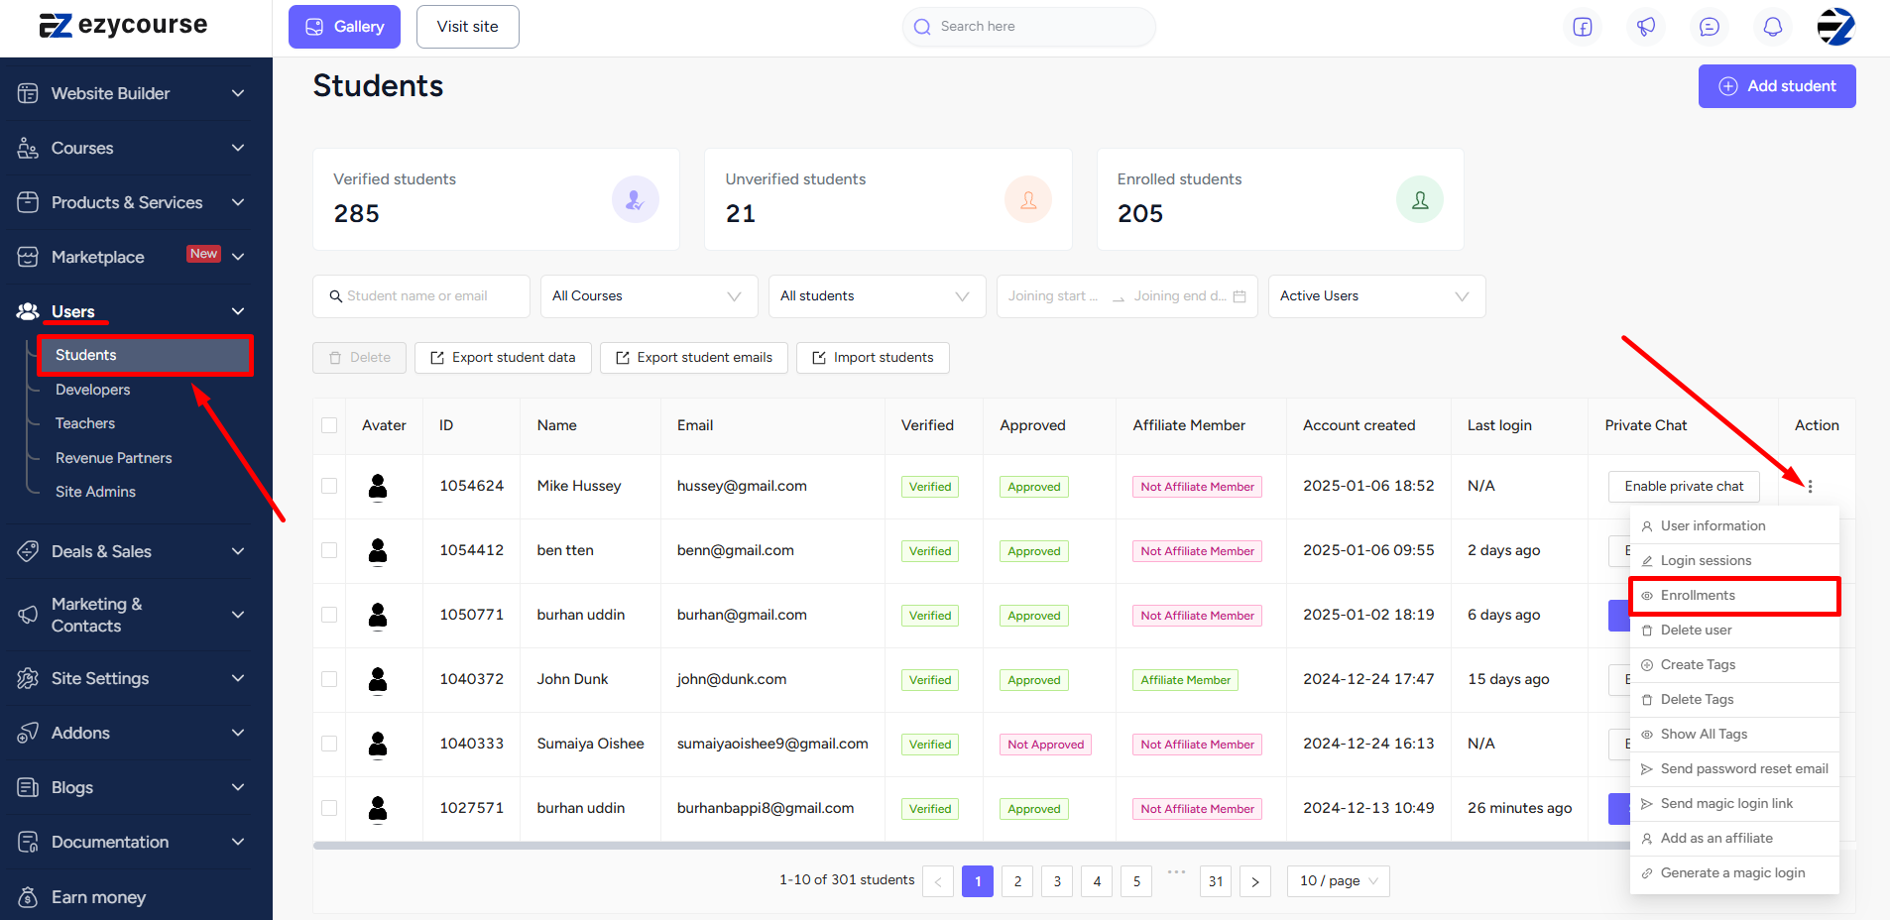Click the Add student button
Screen dimensions: 1890x920
pyautogui.click(x=1777, y=86)
